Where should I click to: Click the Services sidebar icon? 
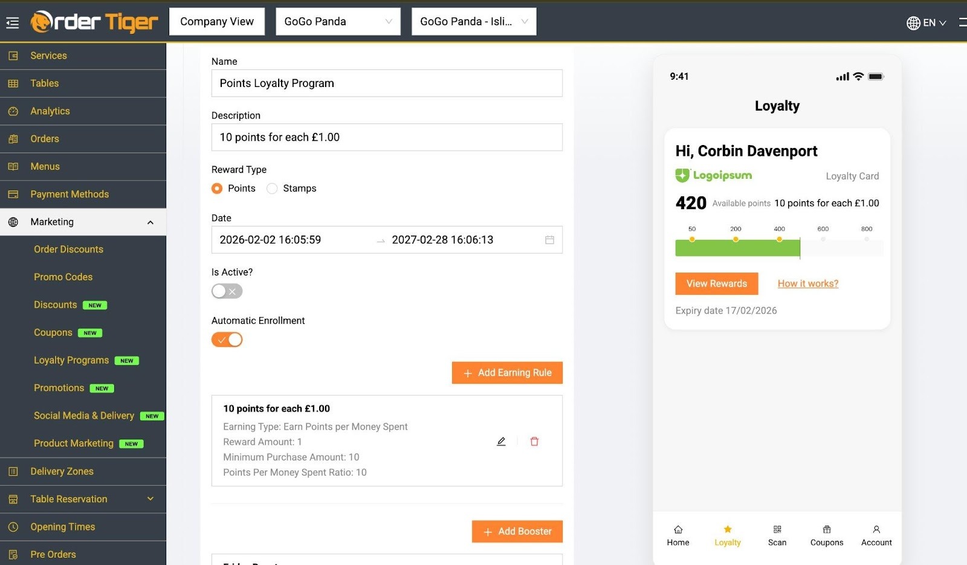tap(13, 56)
